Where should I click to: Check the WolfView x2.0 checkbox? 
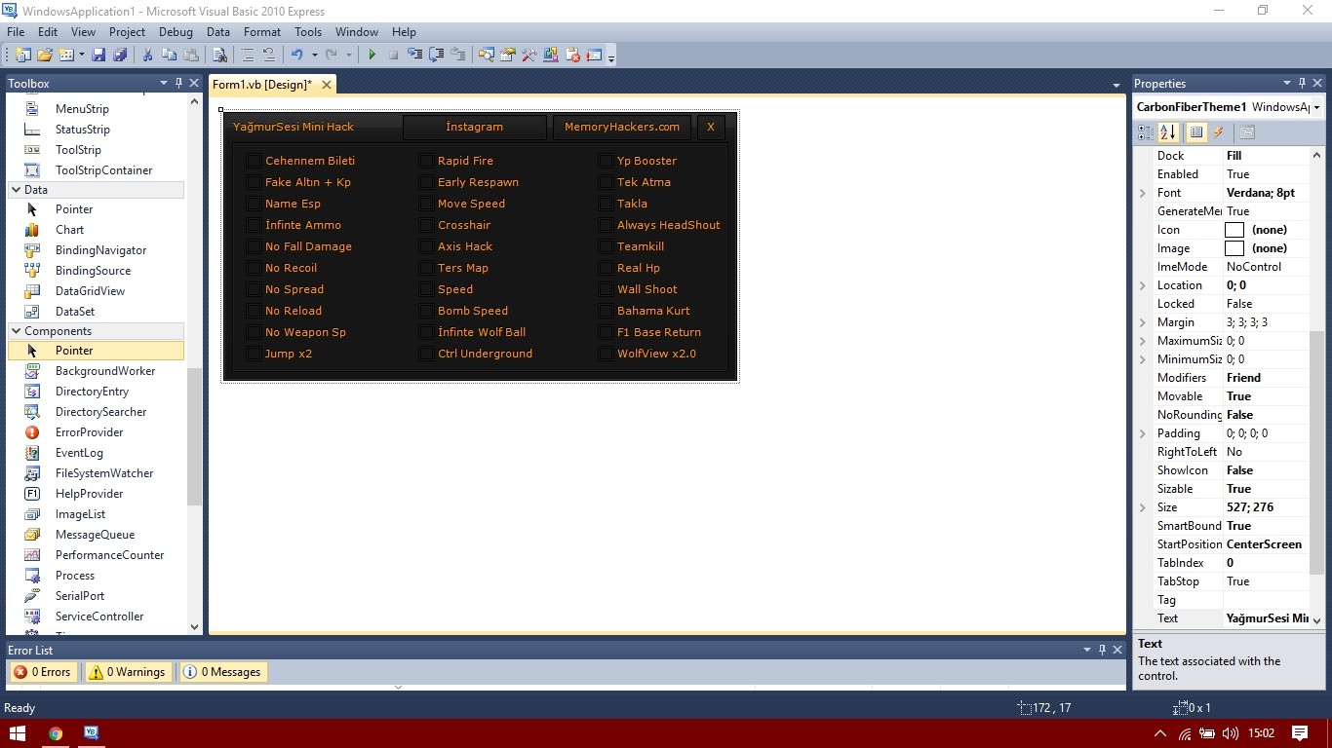(606, 354)
